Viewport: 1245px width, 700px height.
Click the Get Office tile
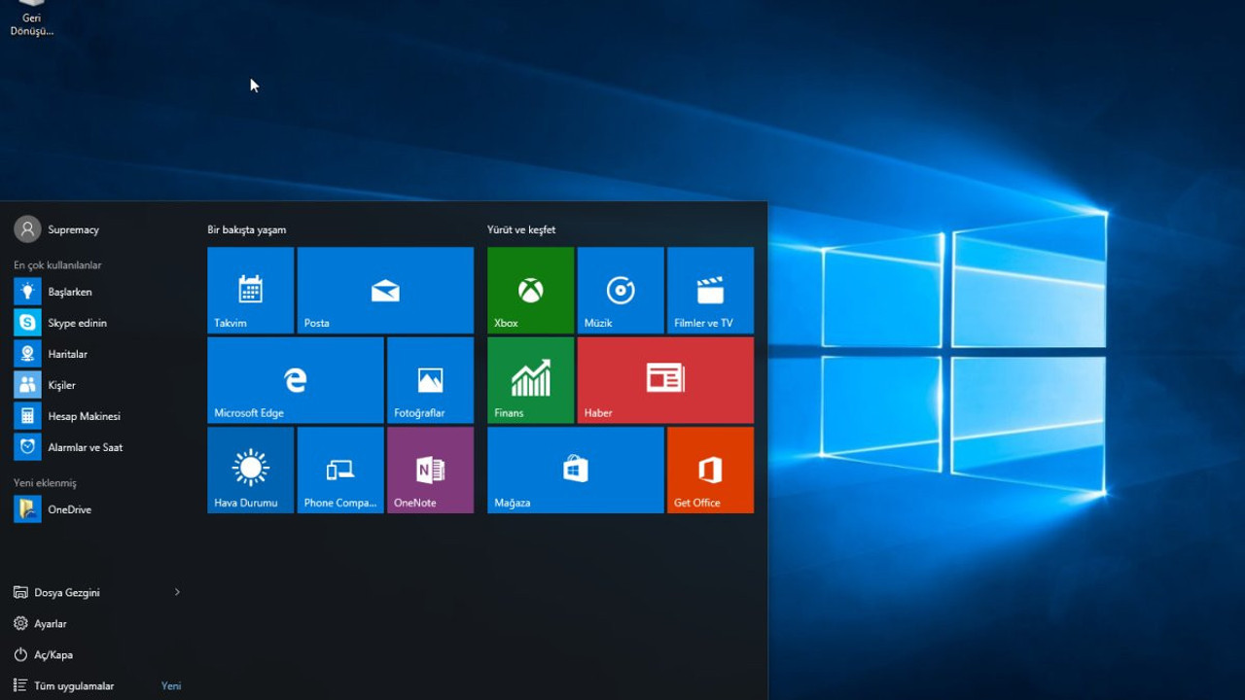coord(709,470)
